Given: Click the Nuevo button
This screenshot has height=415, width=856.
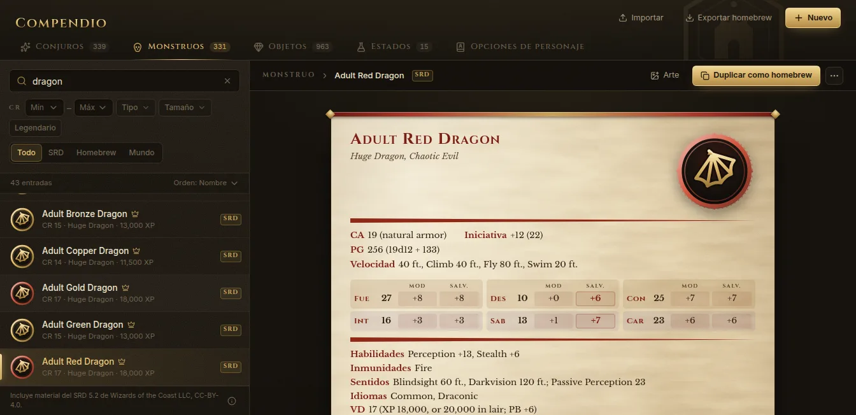Looking at the screenshot, I should (x=813, y=18).
